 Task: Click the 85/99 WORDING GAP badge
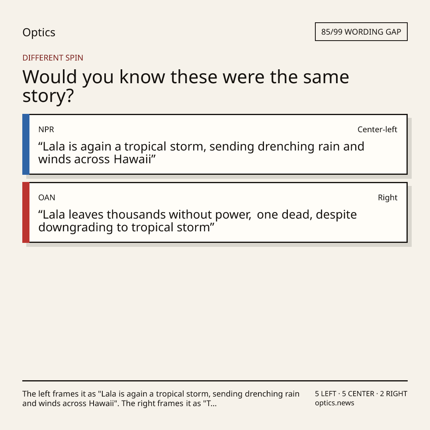click(361, 32)
